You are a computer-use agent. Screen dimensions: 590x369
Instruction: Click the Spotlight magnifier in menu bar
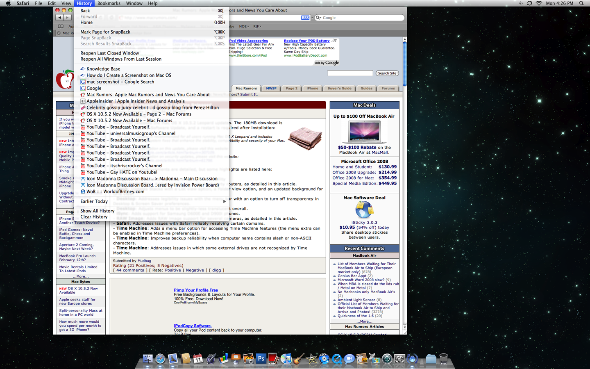click(581, 3)
